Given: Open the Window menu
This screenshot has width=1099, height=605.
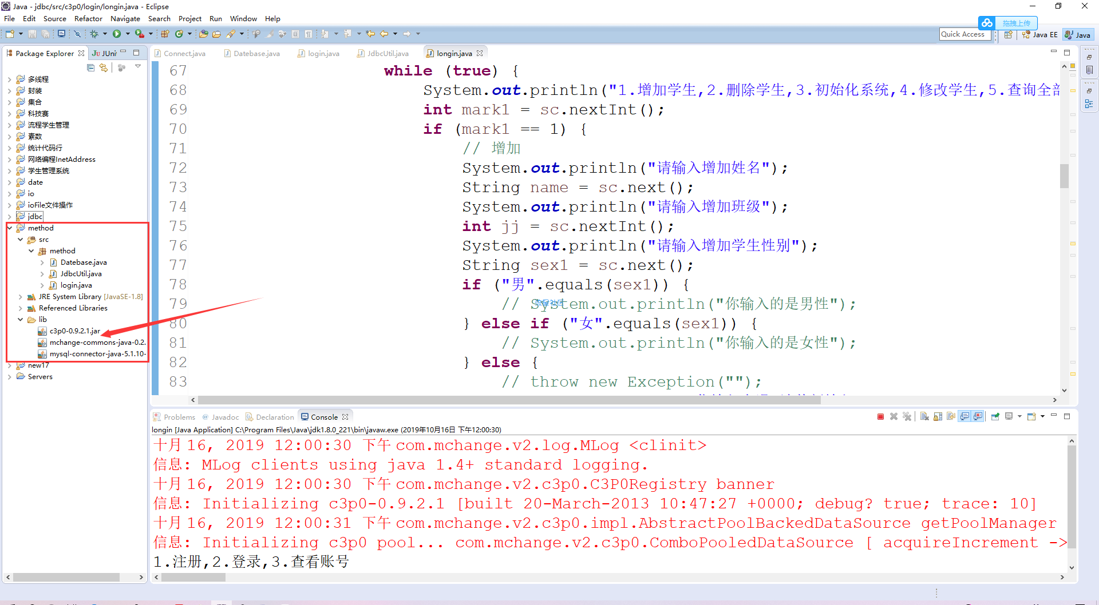Looking at the screenshot, I should click(243, 19).
